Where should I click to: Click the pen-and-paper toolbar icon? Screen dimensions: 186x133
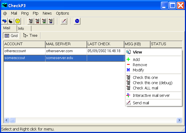pos(64,21)
